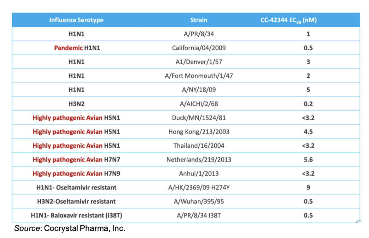The image size is (369, 238).
Task: Click the Strain column header
Action: [199, 20]
